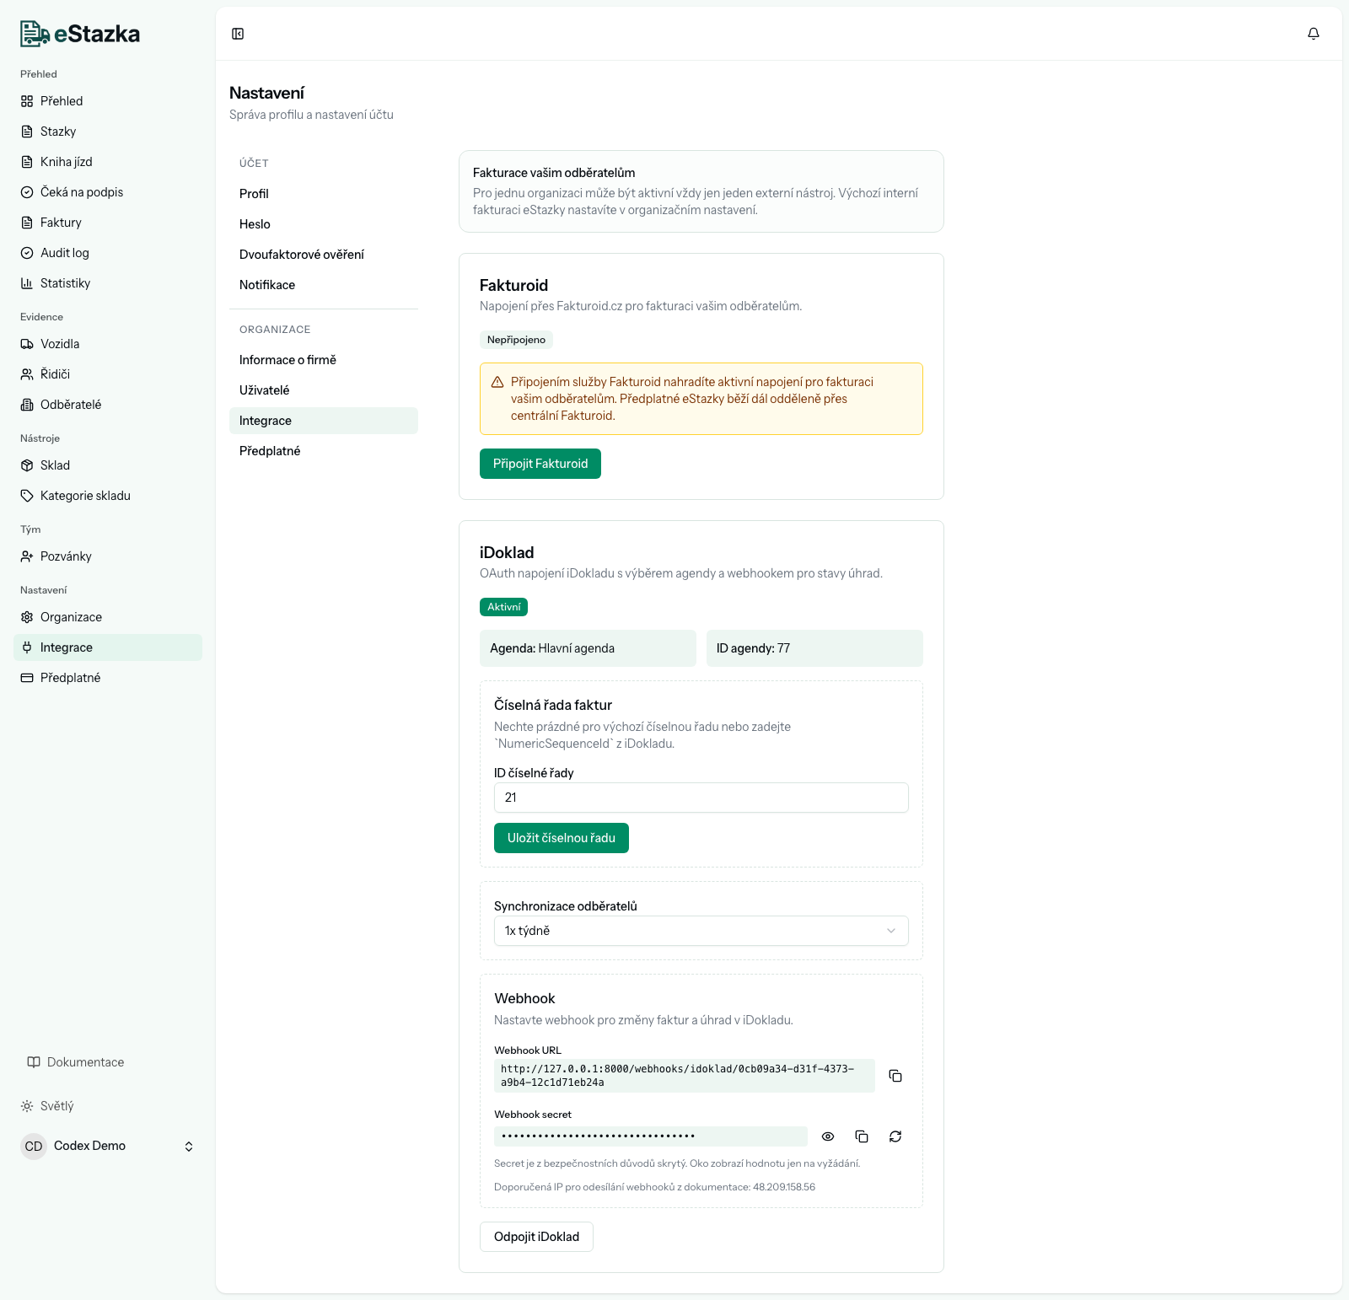Open Předplatné tab in settings nav
This screenshot has height=1300, width=1349.
click(324, 451)
